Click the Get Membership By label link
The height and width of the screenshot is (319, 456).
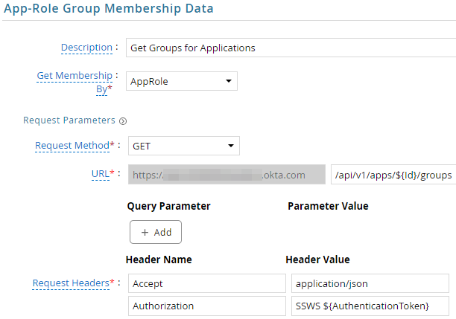click(x=75, y=82)
